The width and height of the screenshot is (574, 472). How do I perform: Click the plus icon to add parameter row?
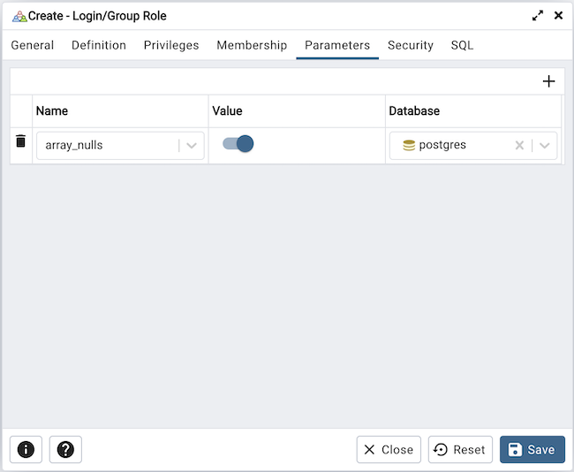point(548,81)
